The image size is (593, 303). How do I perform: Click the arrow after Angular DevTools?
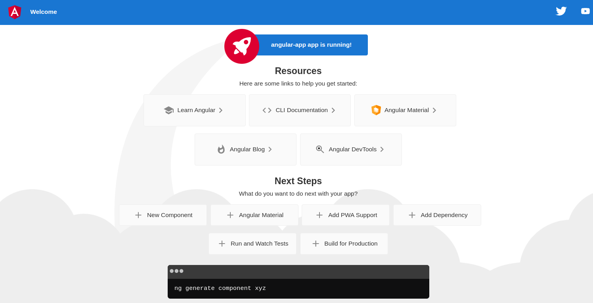[382, 149]
